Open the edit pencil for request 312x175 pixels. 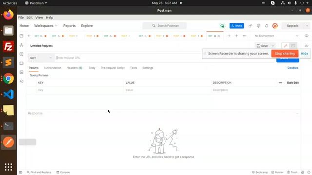coord(285,46)
